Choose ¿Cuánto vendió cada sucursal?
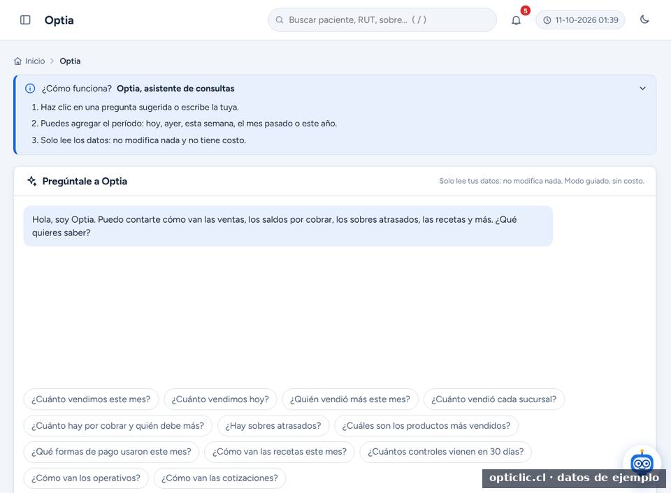Screen dimensions: 671x493 [494, 399]
